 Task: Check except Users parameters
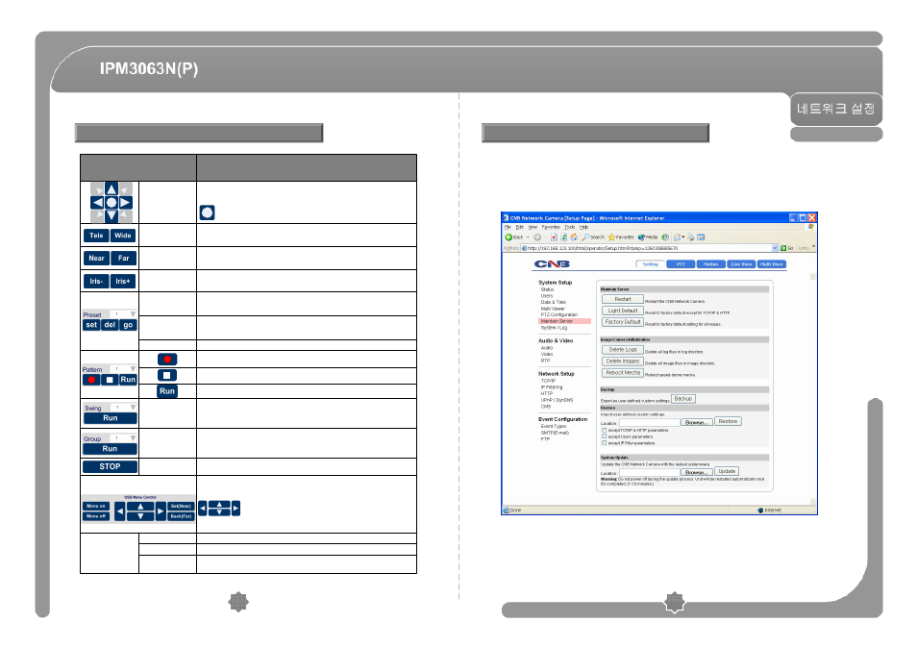tap(604, 436)
